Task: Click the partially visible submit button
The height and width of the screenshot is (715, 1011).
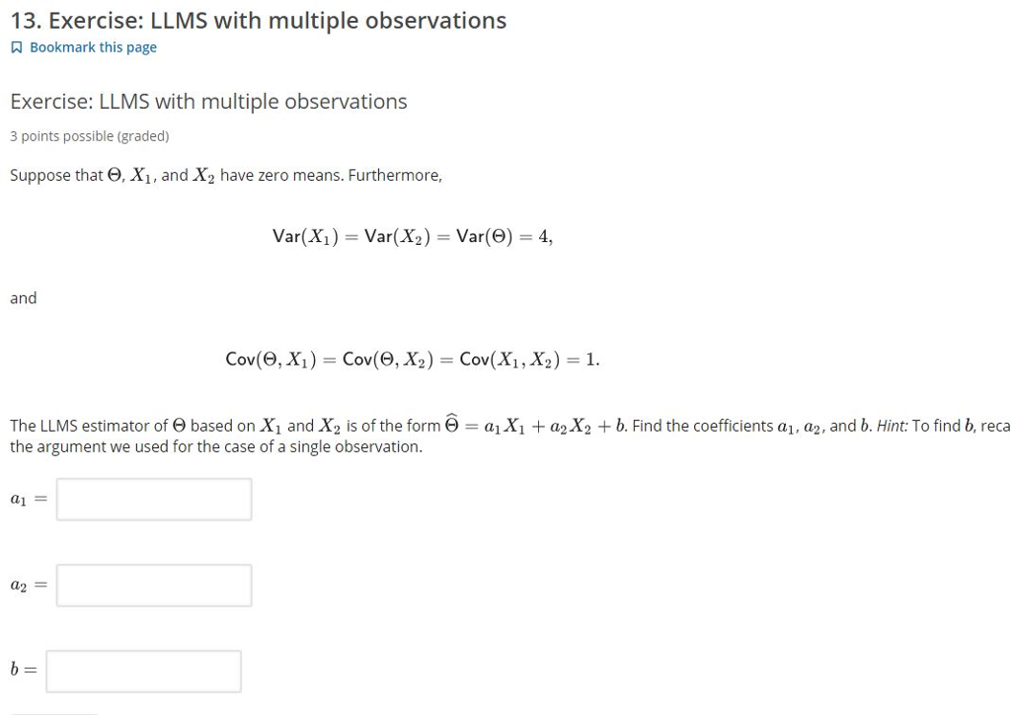Action: tap(54, 711)
